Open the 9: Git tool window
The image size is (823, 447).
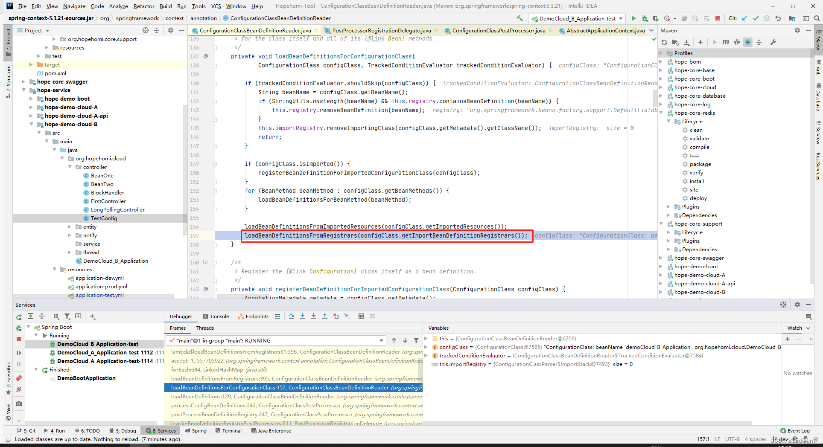click(x=26, y=431)
